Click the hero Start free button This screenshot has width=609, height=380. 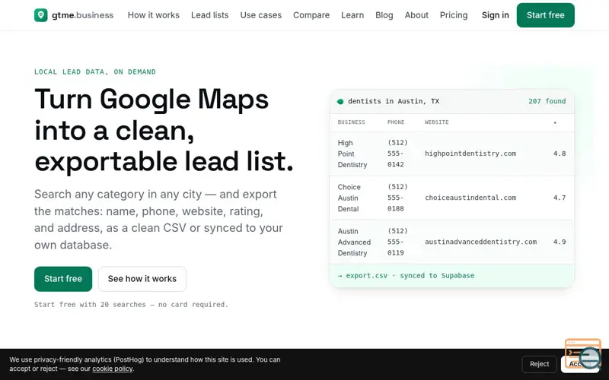click(x=63, y=279)
